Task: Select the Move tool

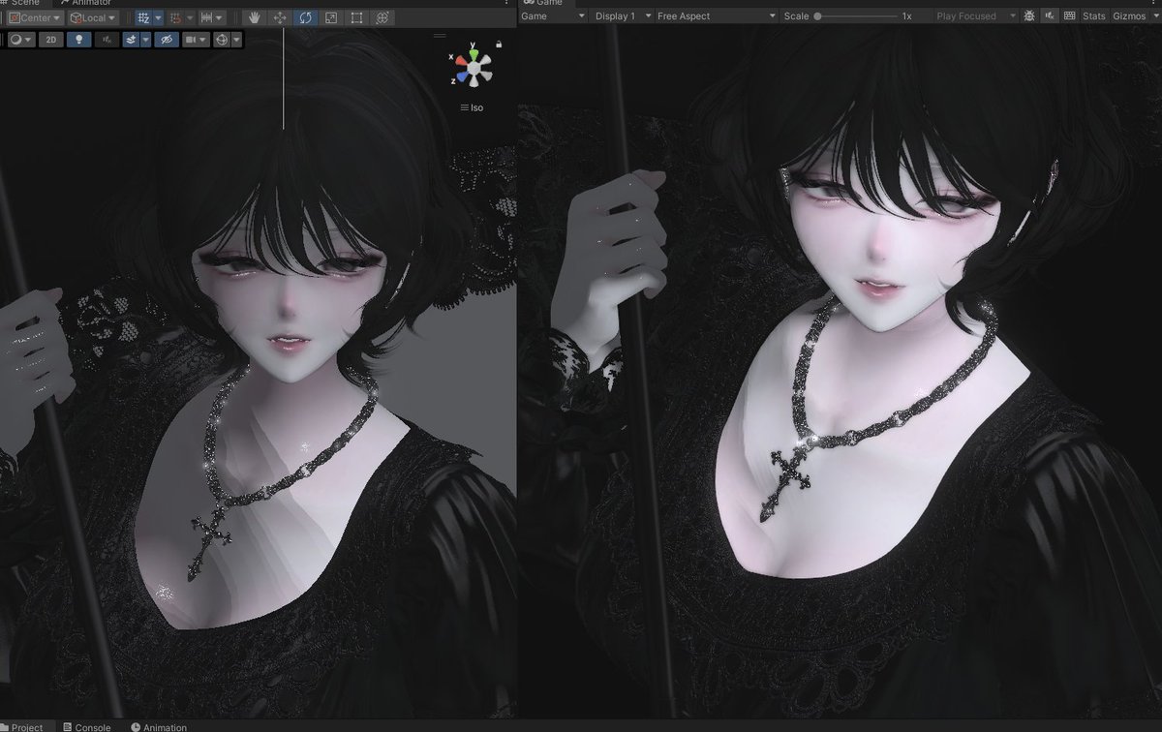Action: coord(279,17)
